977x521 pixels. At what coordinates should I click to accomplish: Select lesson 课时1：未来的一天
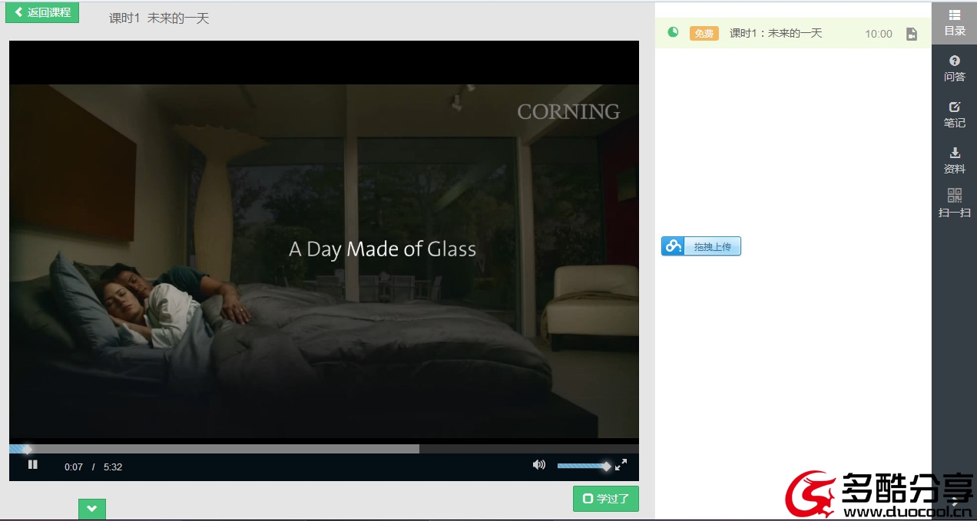[x=793, y=33]
